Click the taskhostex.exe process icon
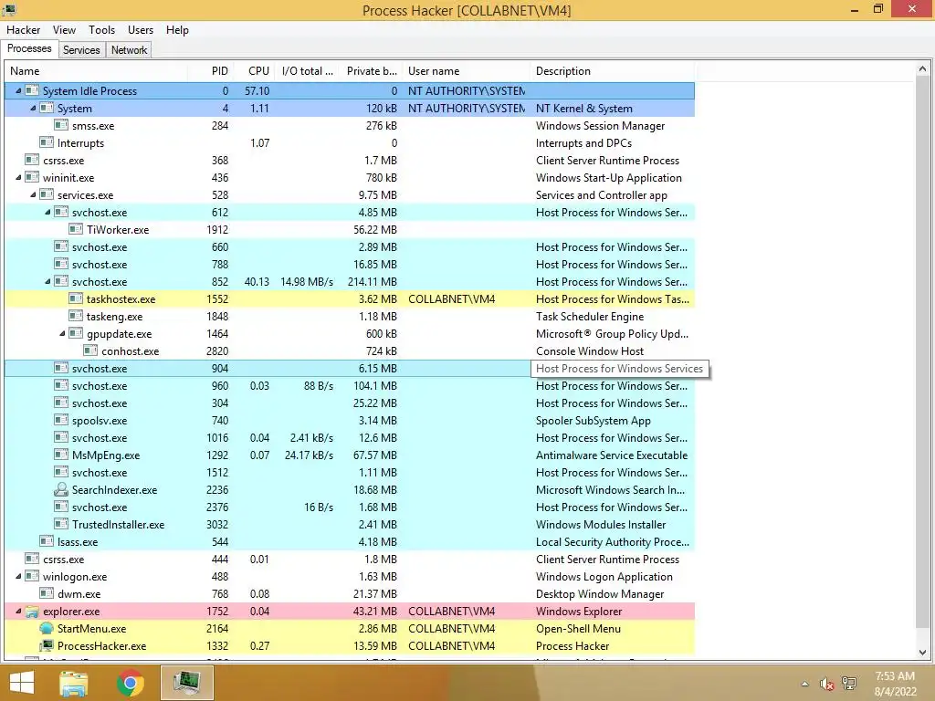 (76, 298)
